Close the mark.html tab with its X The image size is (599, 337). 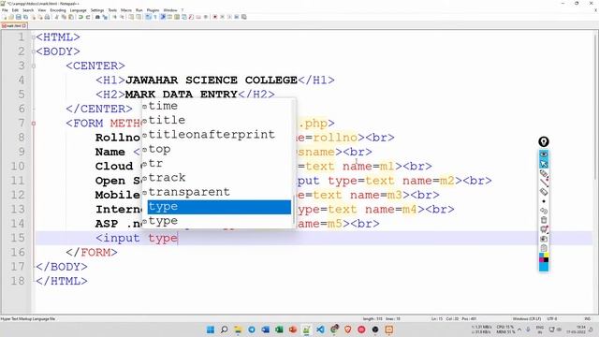pos(24,25)
